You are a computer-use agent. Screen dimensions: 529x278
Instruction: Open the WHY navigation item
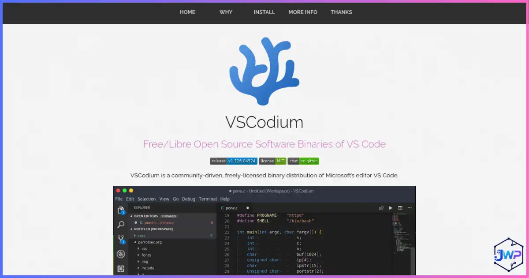click(x=226, y=12)
